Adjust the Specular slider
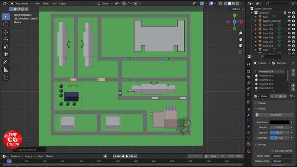This screenshot has width=297, height=167. (x=279, y=133)
